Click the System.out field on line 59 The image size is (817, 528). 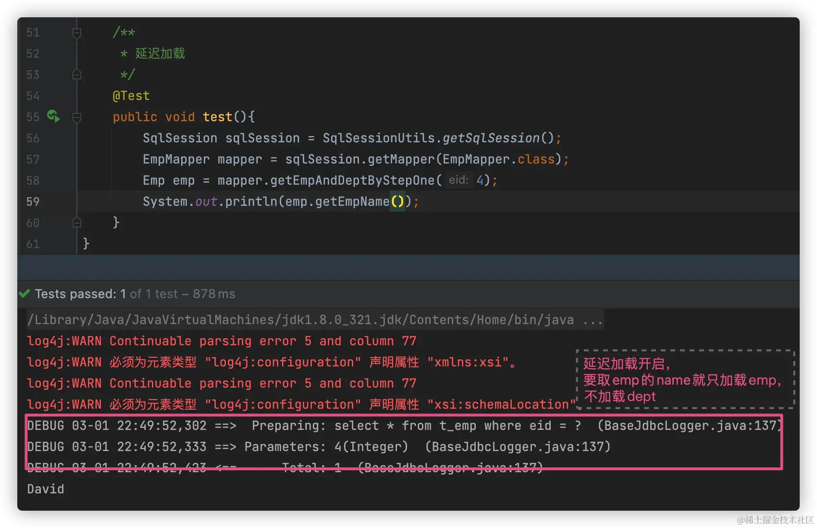pyautogui.click(x=206, y=201)
